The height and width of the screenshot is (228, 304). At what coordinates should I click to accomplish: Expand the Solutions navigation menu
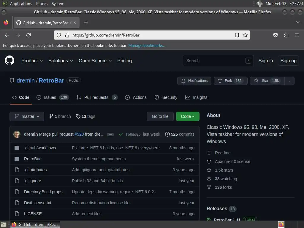[61, 61]
